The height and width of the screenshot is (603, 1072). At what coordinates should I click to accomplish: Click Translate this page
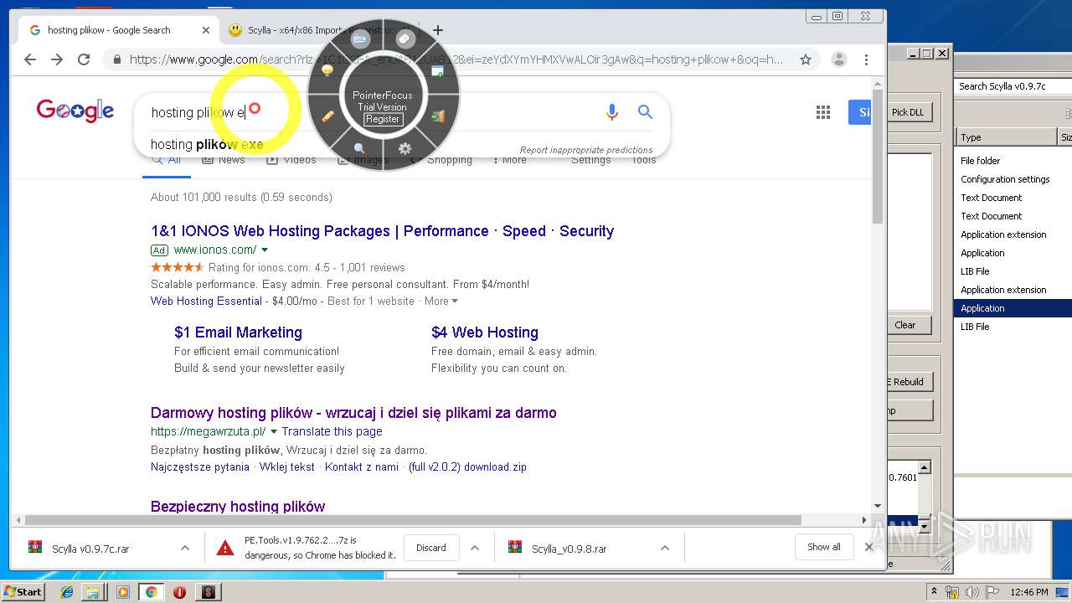[x=332, y=432]
